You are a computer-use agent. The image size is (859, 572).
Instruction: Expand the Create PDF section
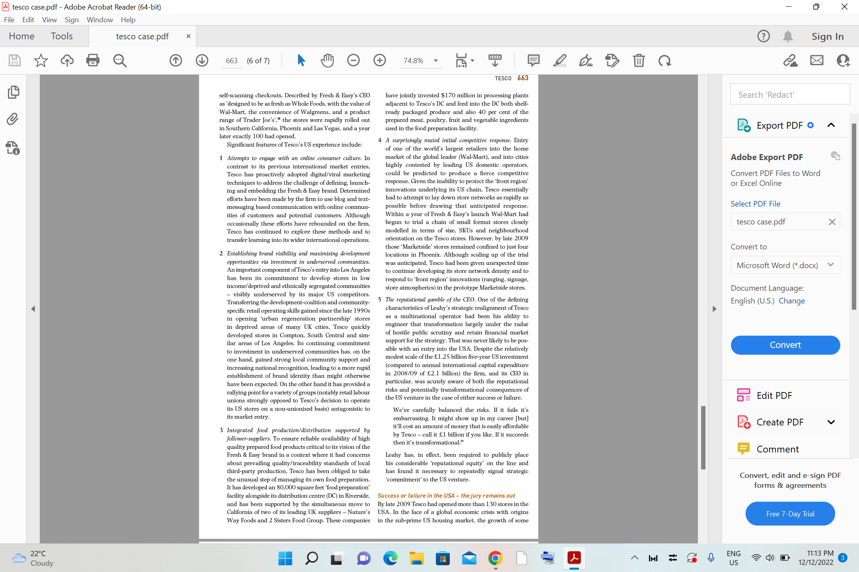click(x=831, y=422)
